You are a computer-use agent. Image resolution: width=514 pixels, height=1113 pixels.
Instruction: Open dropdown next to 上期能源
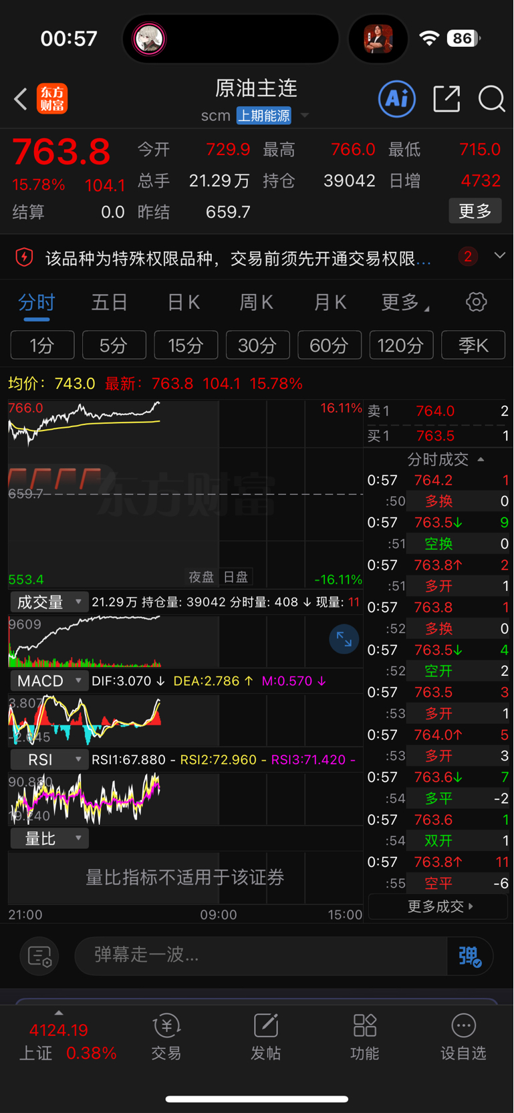coord(305,116)
